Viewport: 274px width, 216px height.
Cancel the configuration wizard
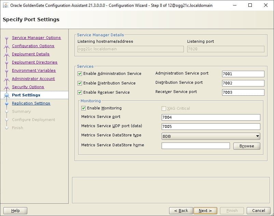pos(258,211)
